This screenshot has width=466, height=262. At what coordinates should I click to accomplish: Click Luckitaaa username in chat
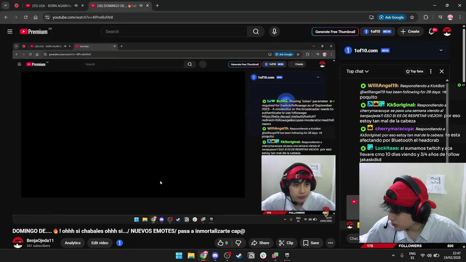[387, 148]
